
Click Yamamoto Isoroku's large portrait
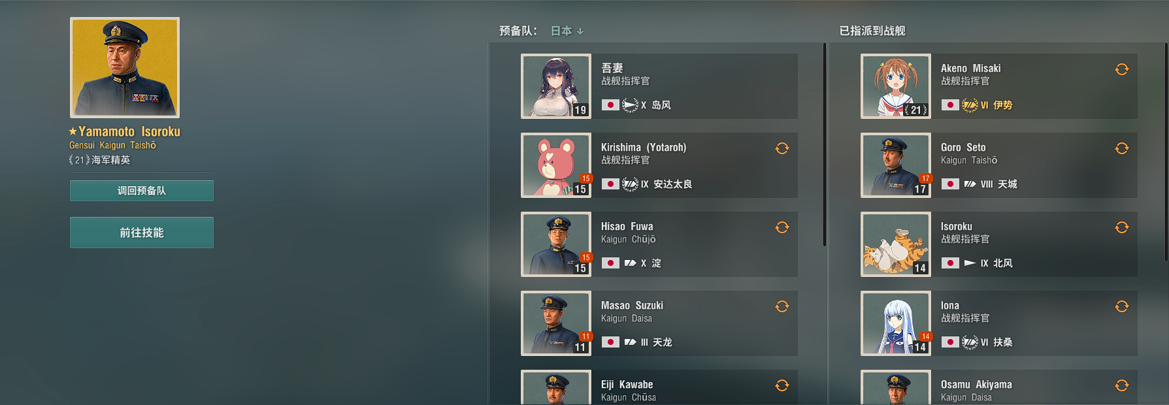[x=125, y=68]
